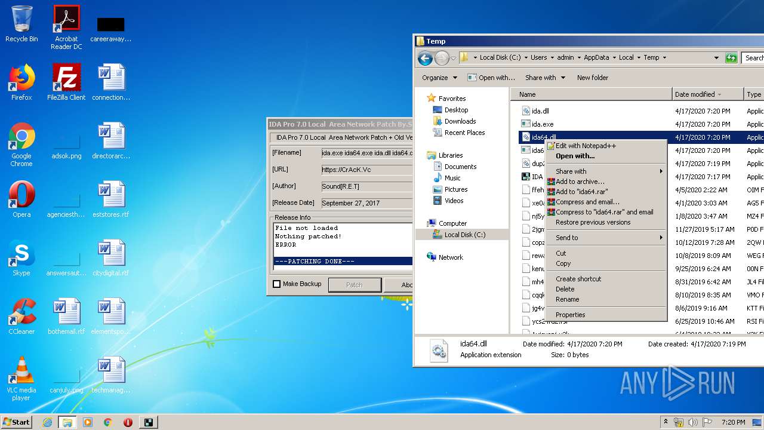764x430 pixels.
Task: Choose Create shortcut in context menu
Action: (x=606, y=279)
